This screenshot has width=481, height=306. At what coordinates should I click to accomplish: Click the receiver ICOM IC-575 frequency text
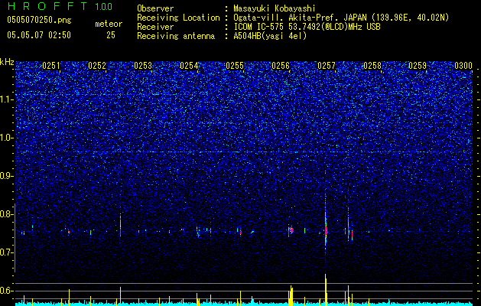[307, 27]
